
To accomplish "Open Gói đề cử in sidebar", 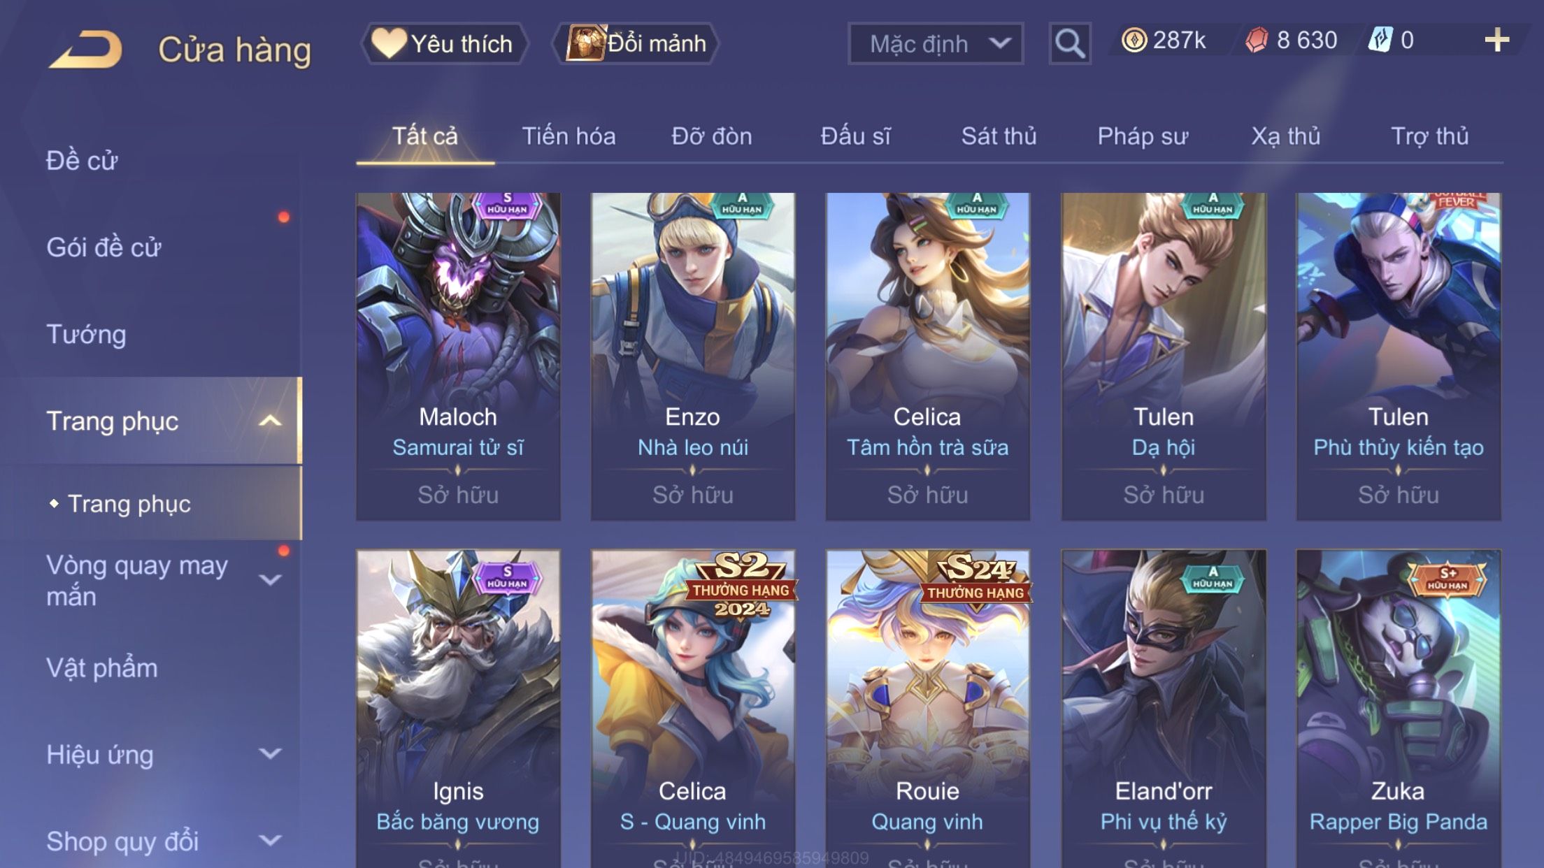I will point(103,247).
